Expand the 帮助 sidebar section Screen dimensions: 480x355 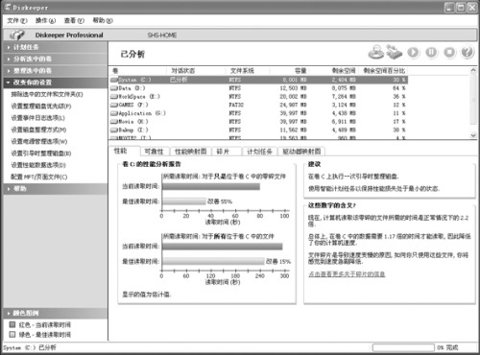(x=56, y=189)
